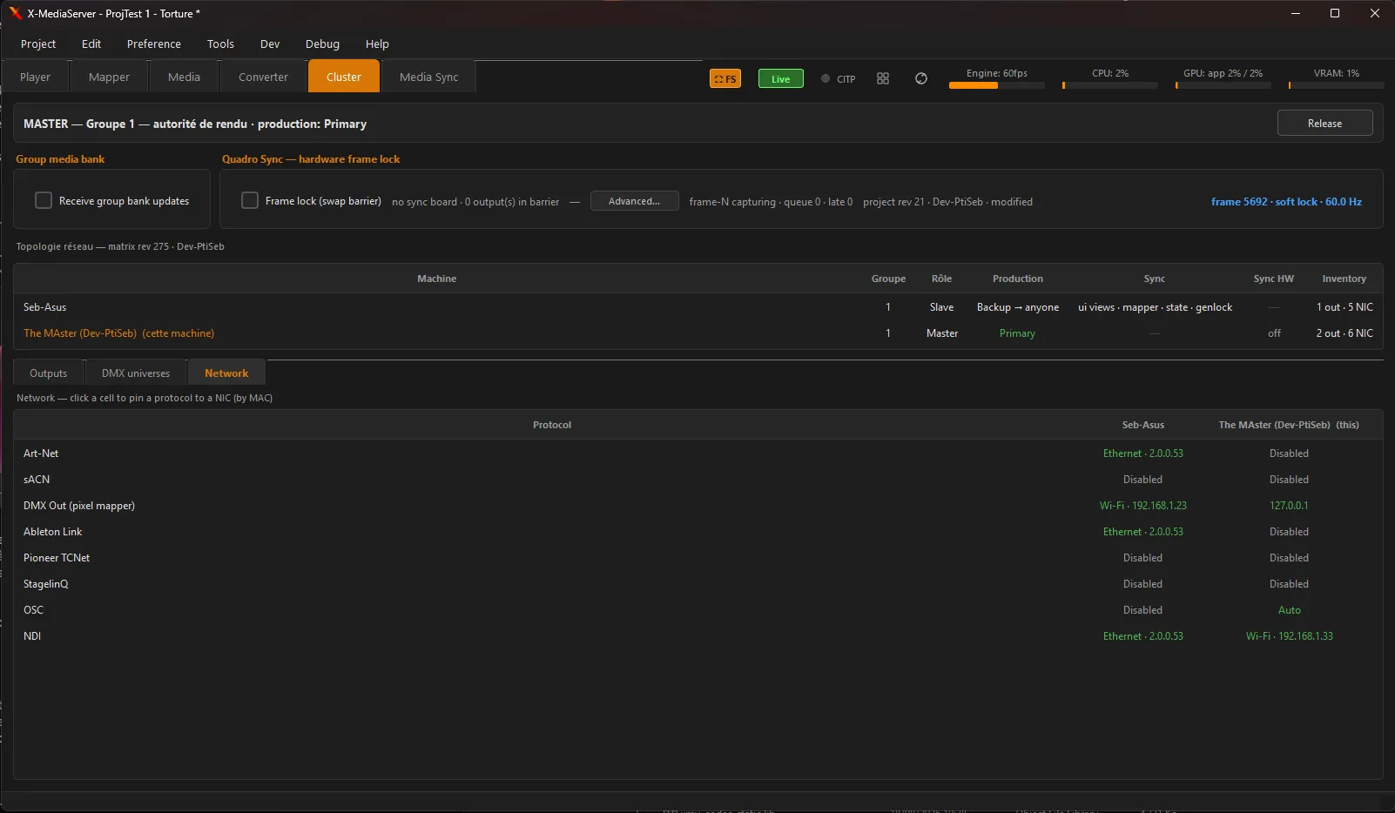Click NDI Wi-Fi 192.168.1.33 cell

pyautogui.click(x=1289, y=636)
